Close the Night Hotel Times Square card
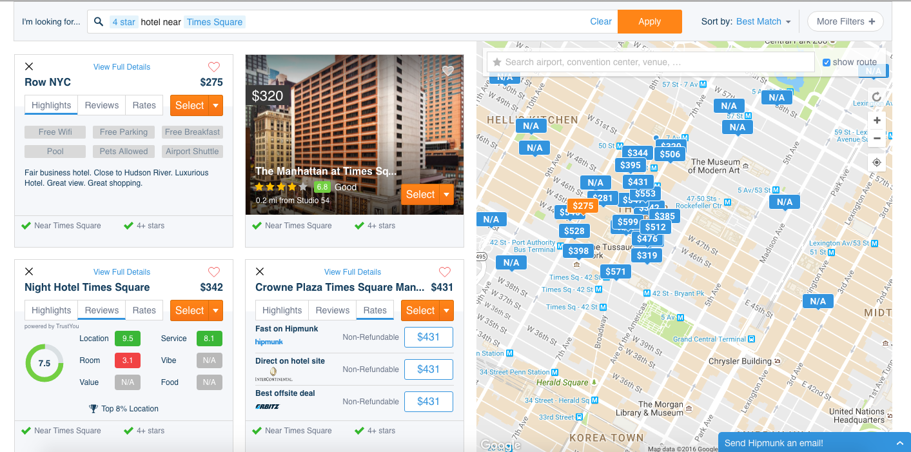 (28, 271)
